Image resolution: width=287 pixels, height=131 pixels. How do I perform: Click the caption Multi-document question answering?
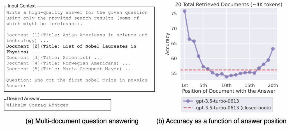[82, 121]
